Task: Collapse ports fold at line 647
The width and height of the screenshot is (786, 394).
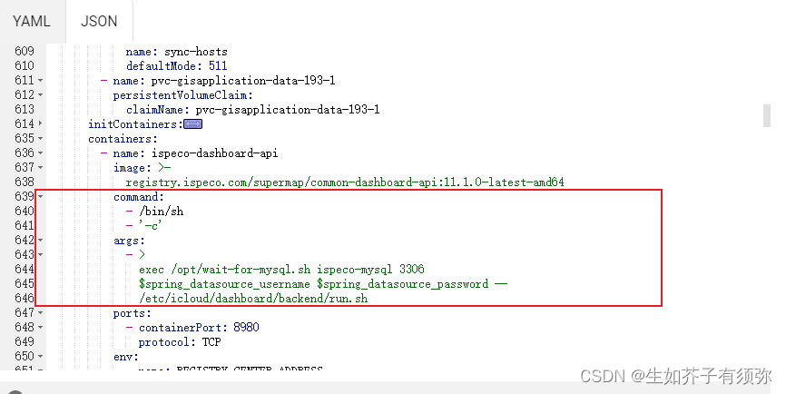Action: [x=40, y=313]
